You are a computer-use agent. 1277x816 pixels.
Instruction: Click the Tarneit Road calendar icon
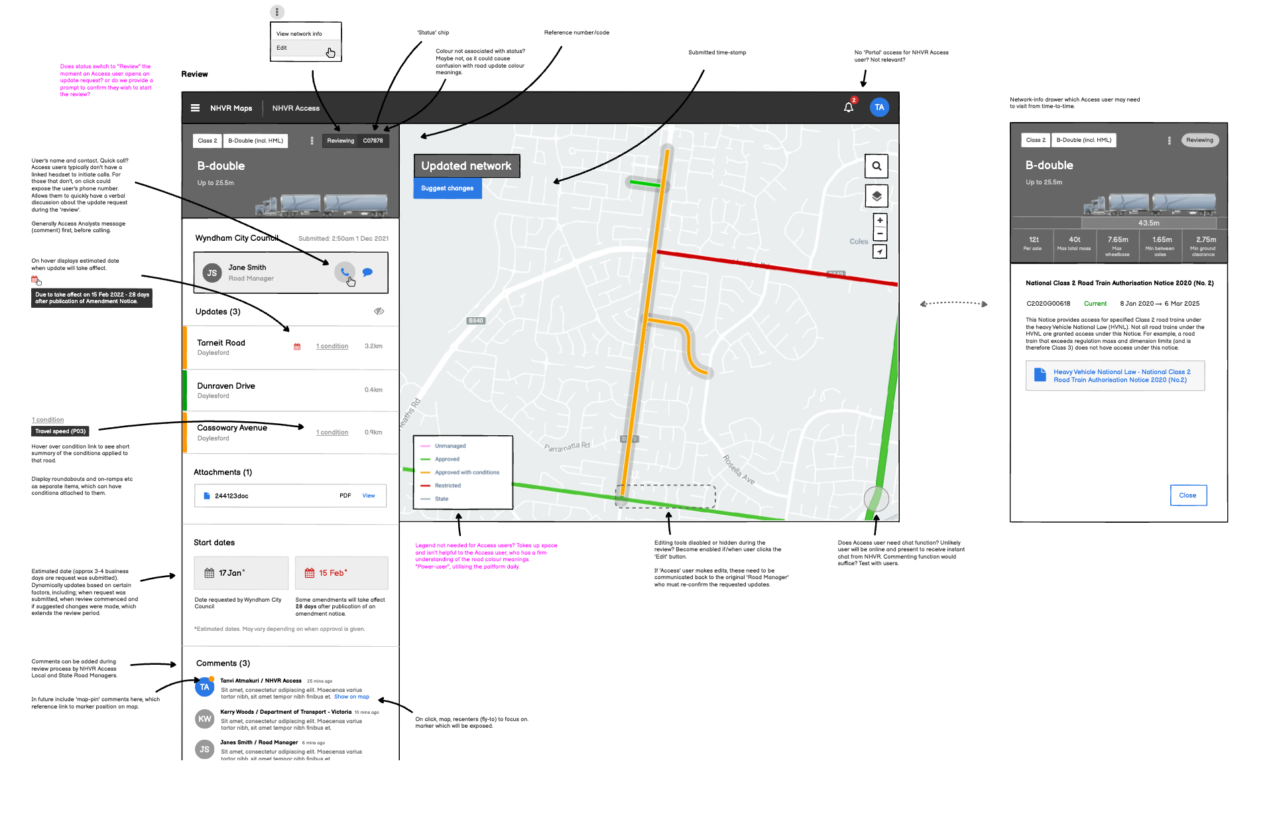pos(297,346)
